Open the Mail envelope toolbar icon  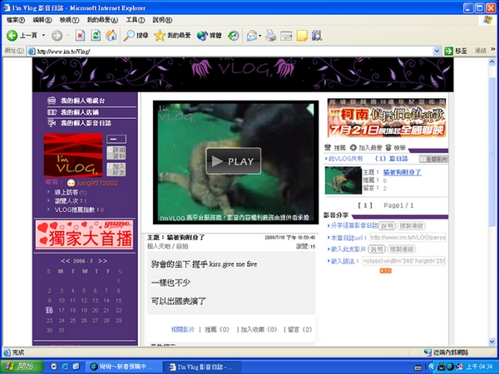click(252, 35)
